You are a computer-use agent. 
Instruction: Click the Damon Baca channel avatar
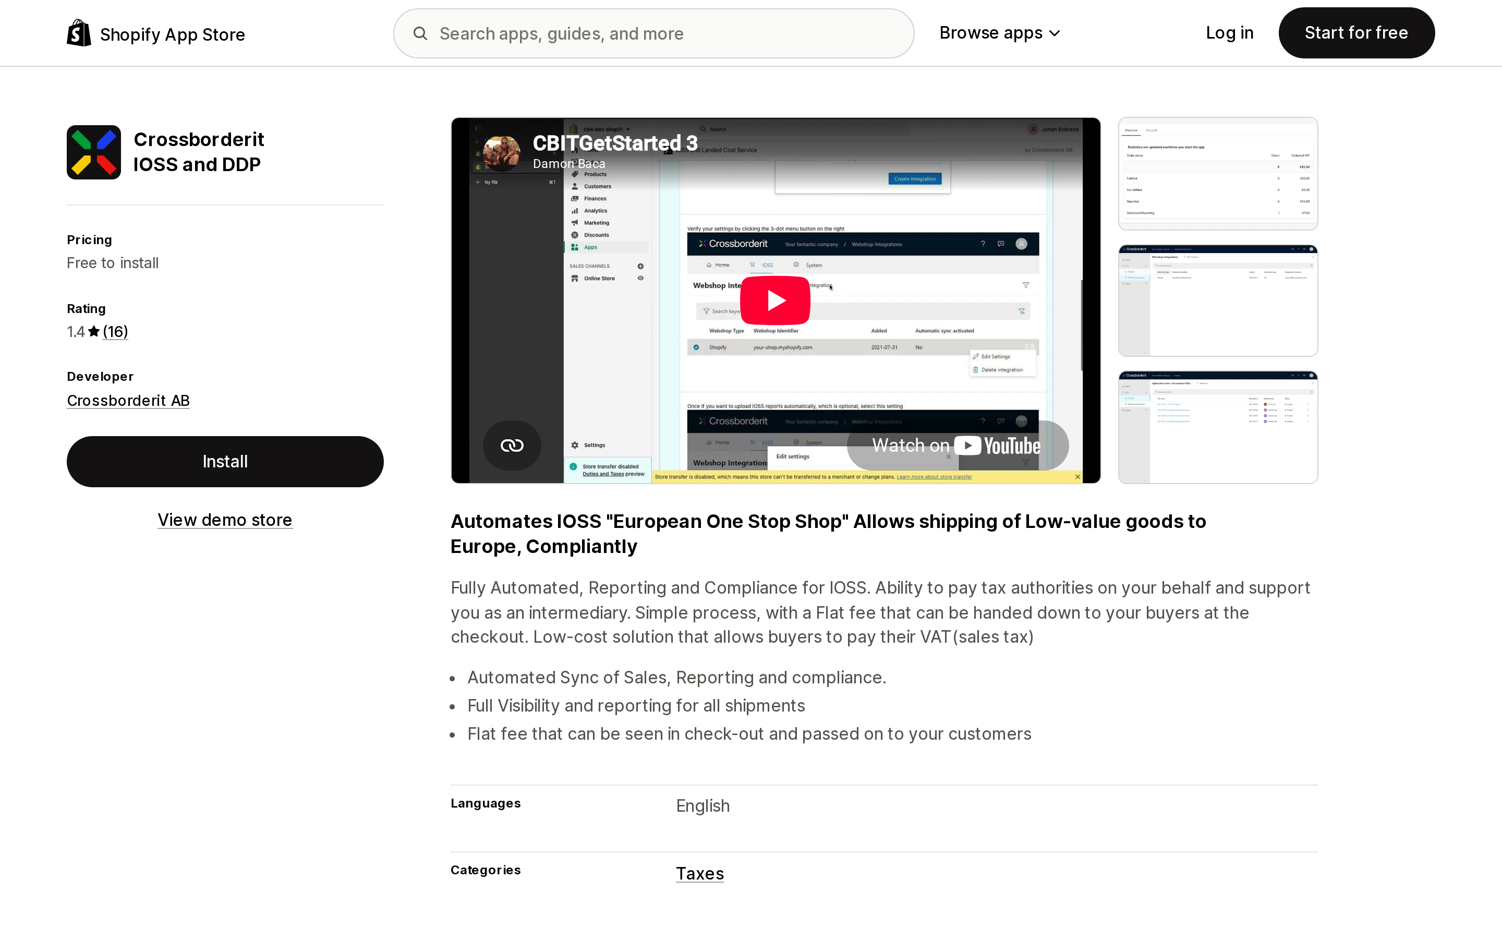[x=502, y=153]
